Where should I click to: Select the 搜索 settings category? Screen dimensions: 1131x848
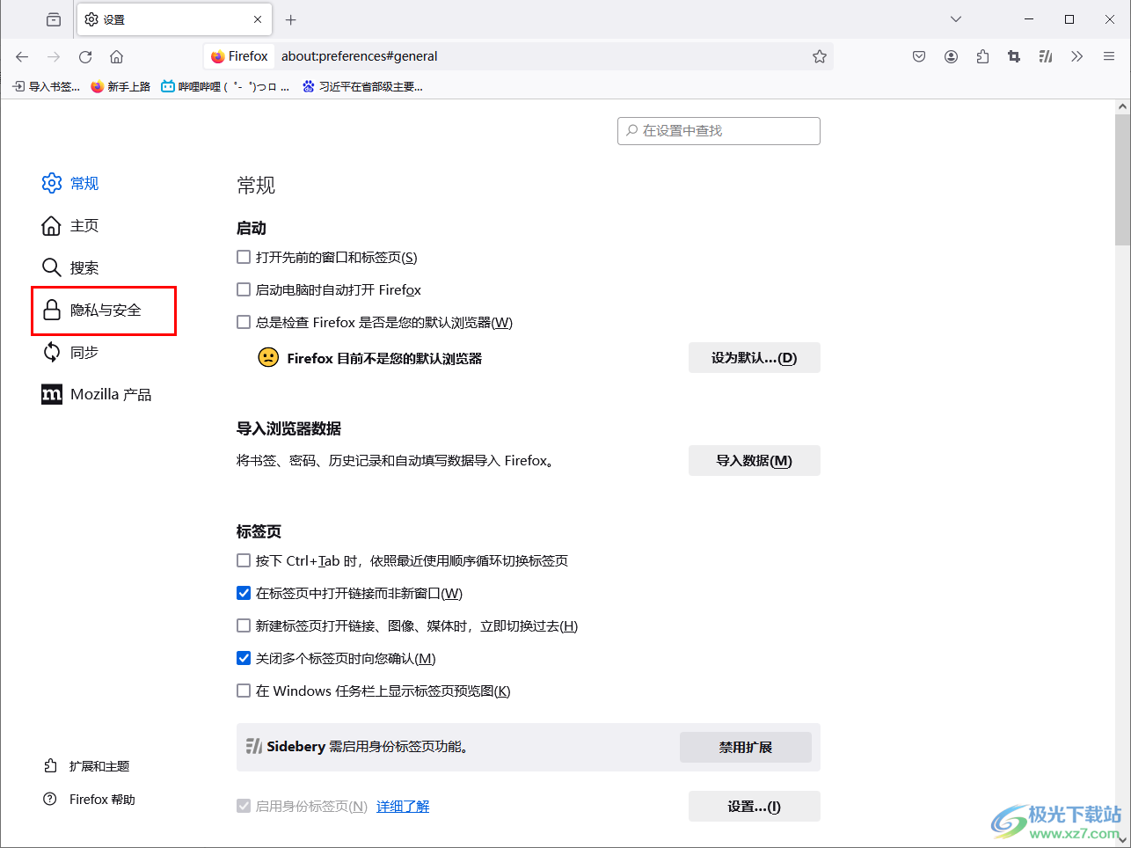point(70,267)
